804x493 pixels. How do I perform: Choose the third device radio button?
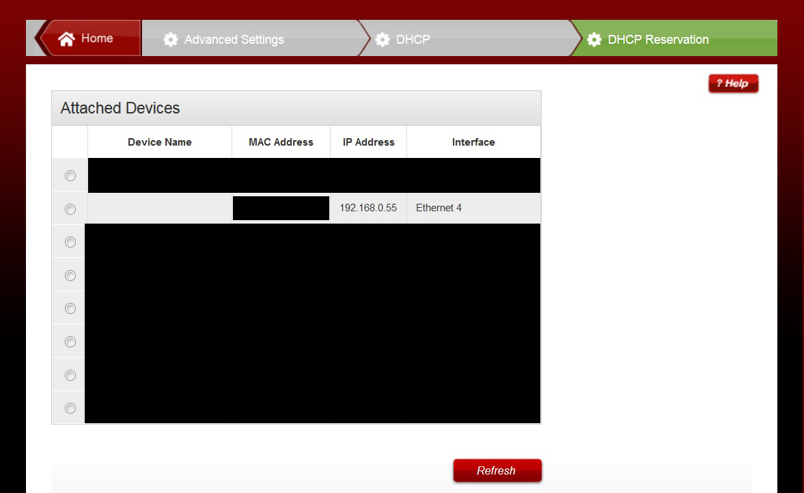[x=70, y=242]
